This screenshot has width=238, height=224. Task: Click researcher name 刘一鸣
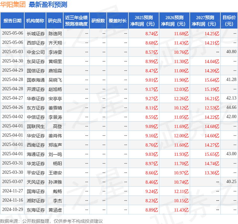[x=55, y=154]
